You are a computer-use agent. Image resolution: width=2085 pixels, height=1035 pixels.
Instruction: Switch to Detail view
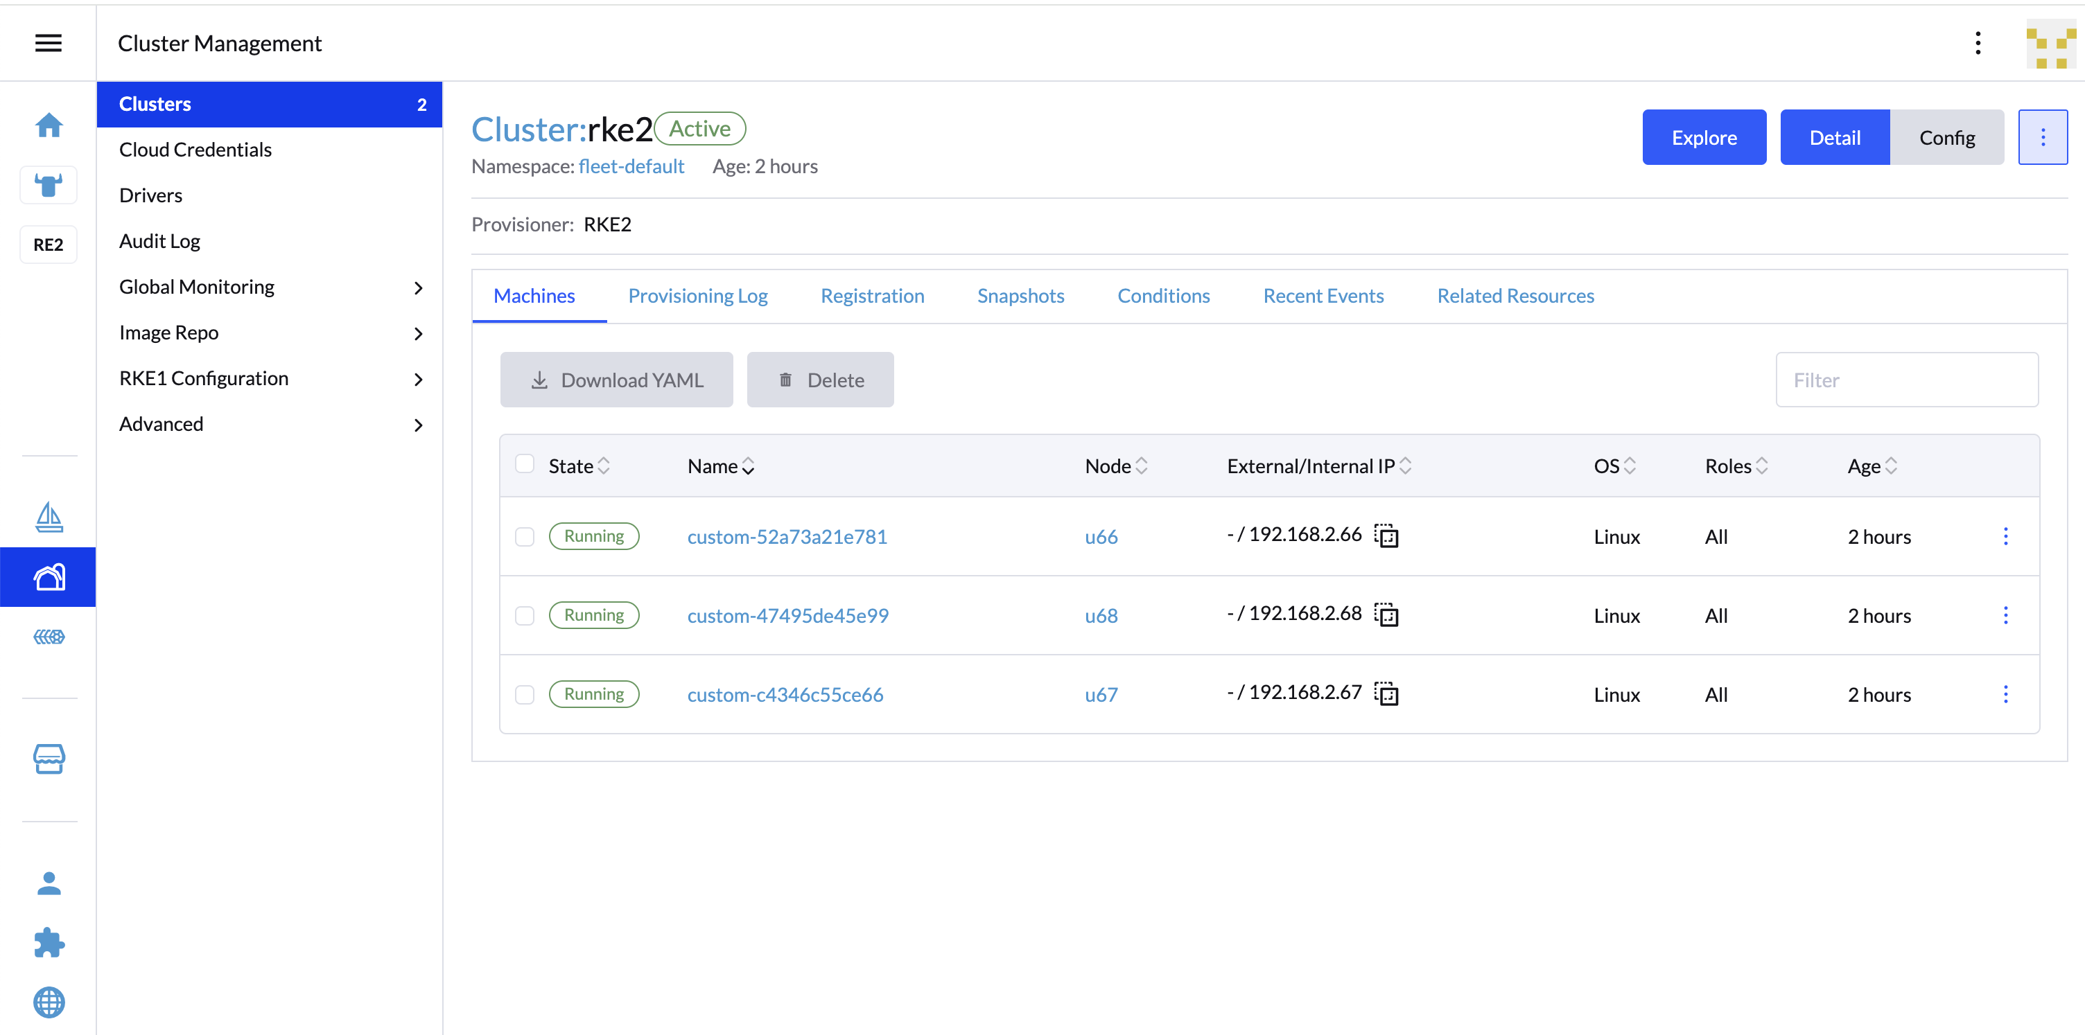1834,138
